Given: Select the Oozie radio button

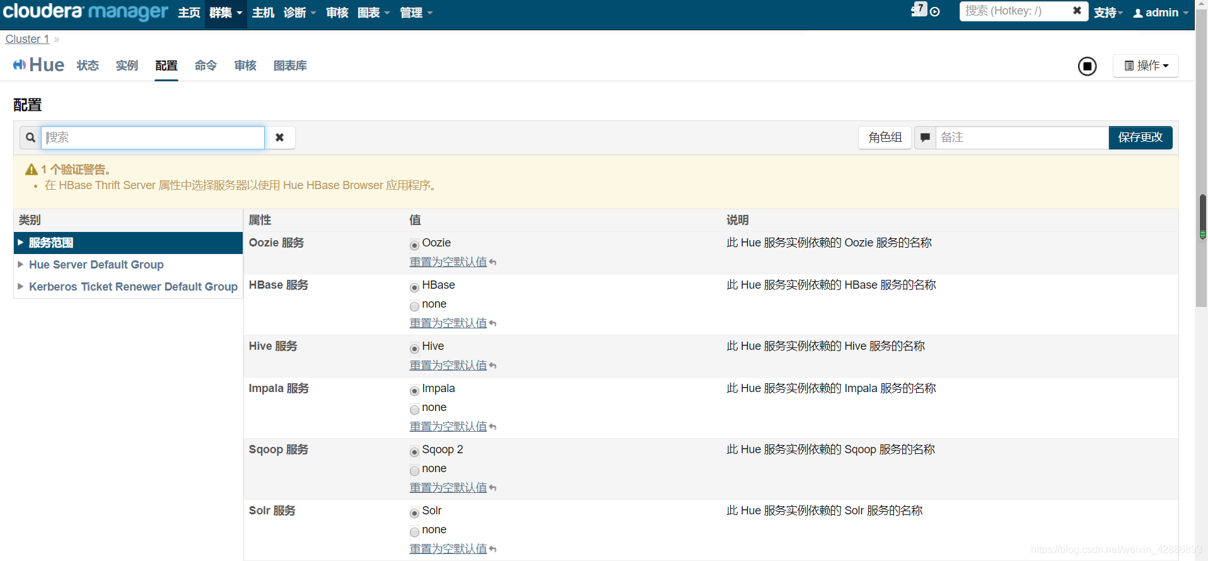Looking at the screenshot, I should coord(414,245).
